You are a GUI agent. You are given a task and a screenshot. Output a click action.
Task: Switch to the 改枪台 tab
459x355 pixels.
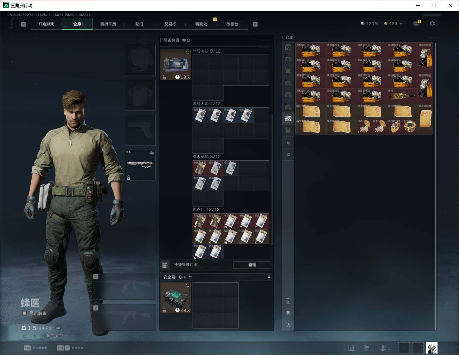tap(232, 24)
